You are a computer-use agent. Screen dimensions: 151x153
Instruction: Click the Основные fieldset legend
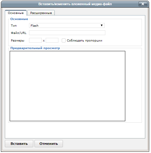(x=19, y=19)
